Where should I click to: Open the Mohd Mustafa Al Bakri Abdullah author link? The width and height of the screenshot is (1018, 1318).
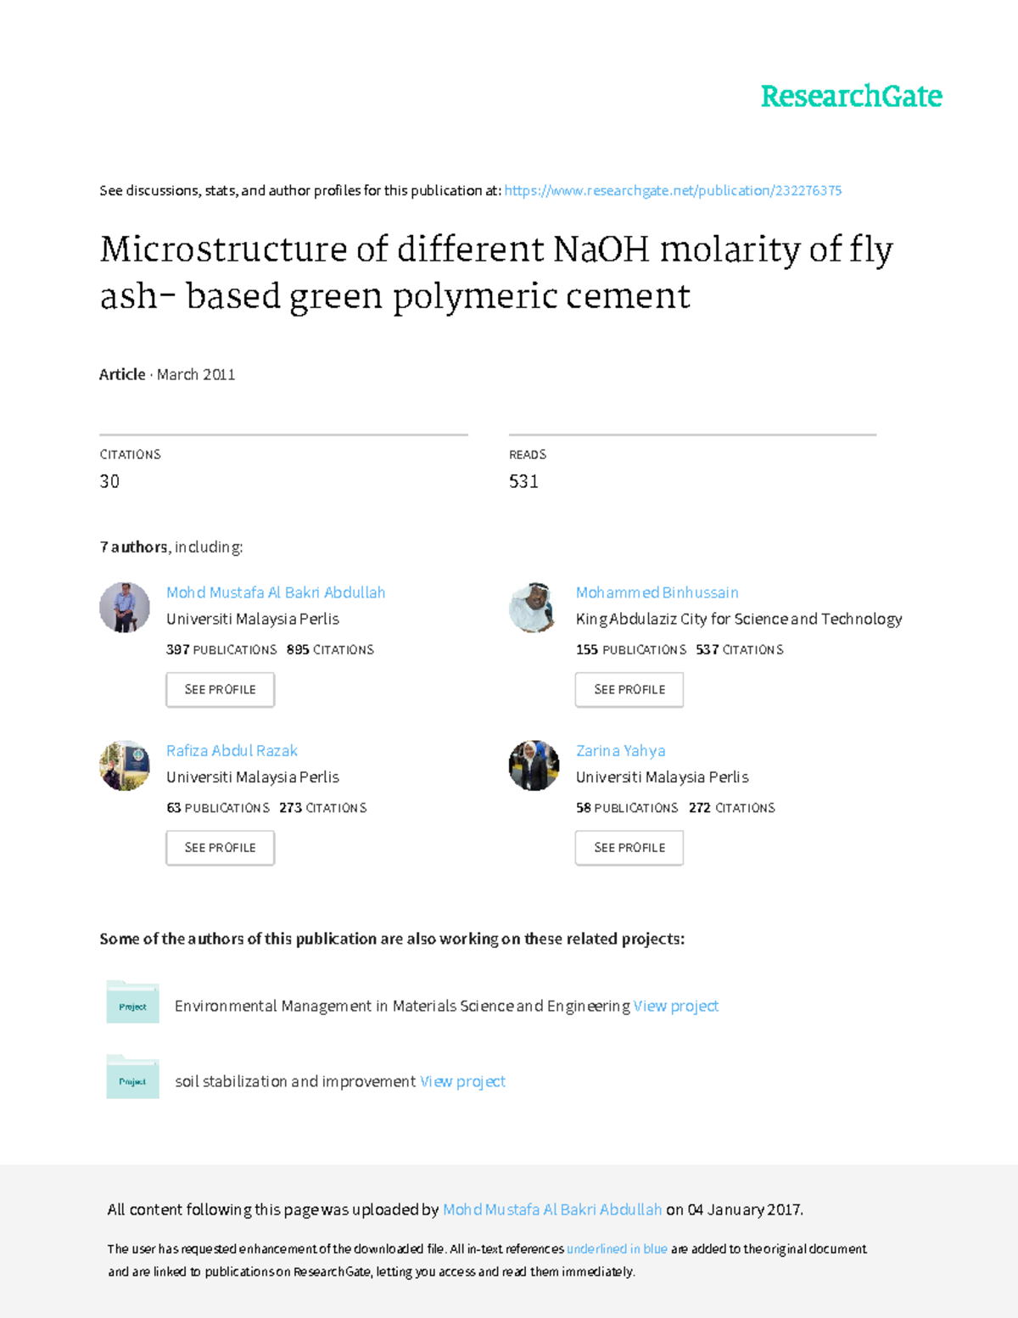(276, 592)
